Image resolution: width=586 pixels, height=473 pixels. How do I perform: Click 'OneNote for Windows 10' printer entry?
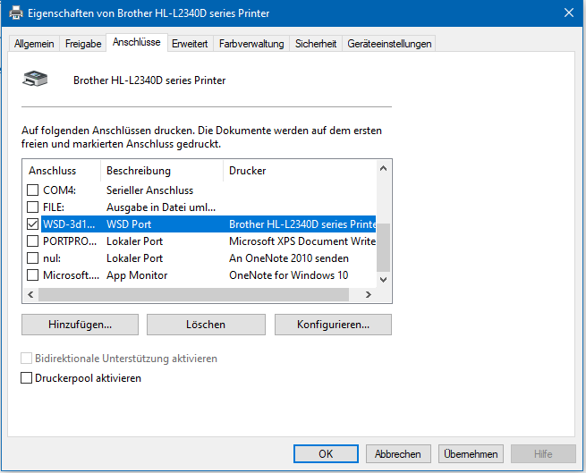tap(288, 275)
